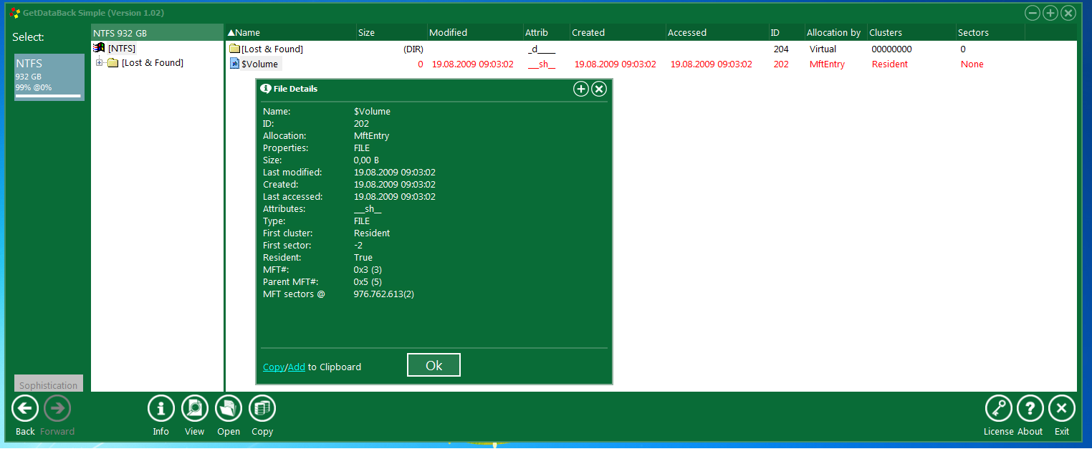Click the Resident clusters cell
Image resolution: width=1092 pixels, height=464 pixels.
tap(889, 64)
